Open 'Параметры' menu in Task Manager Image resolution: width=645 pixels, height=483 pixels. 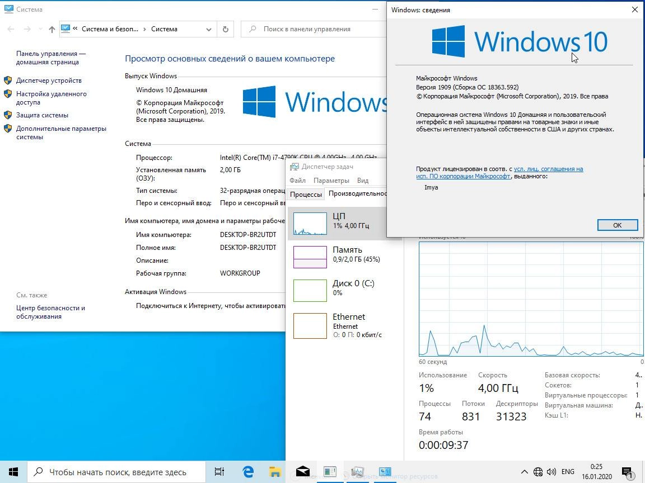click(x=331, y=181)
